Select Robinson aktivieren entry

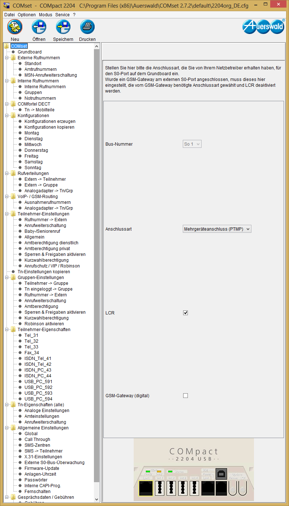pos(44,324)
